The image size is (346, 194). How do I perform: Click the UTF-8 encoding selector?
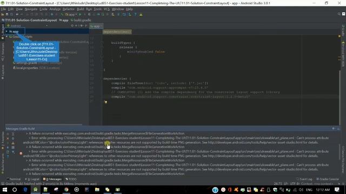point(294,184)
